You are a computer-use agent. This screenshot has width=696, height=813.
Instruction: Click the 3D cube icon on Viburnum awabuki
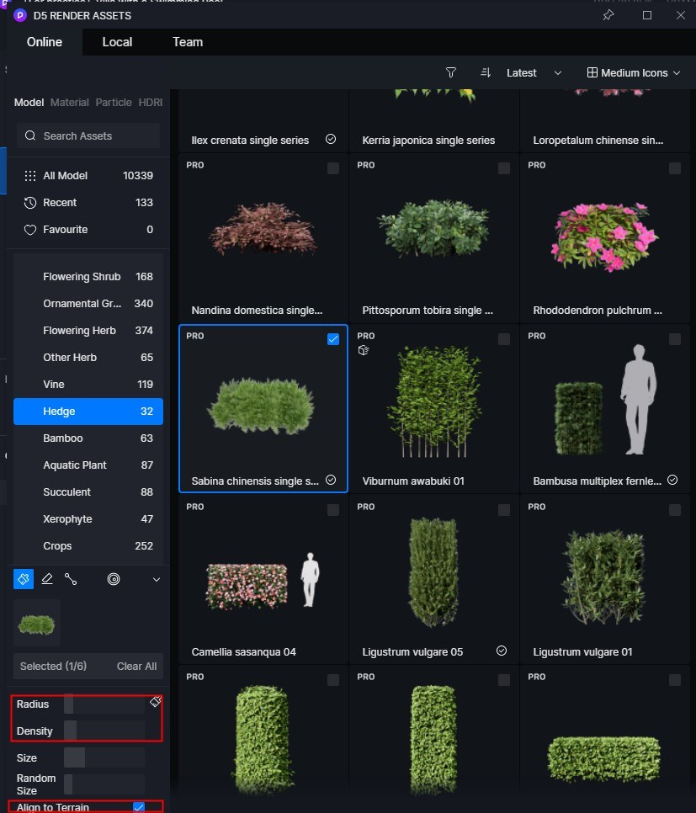click(364, 350)
